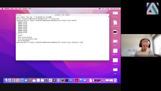The image size is (161, 91).
Task: Open Sublime Text from the Dock
Action: click(x=54, y=80)
